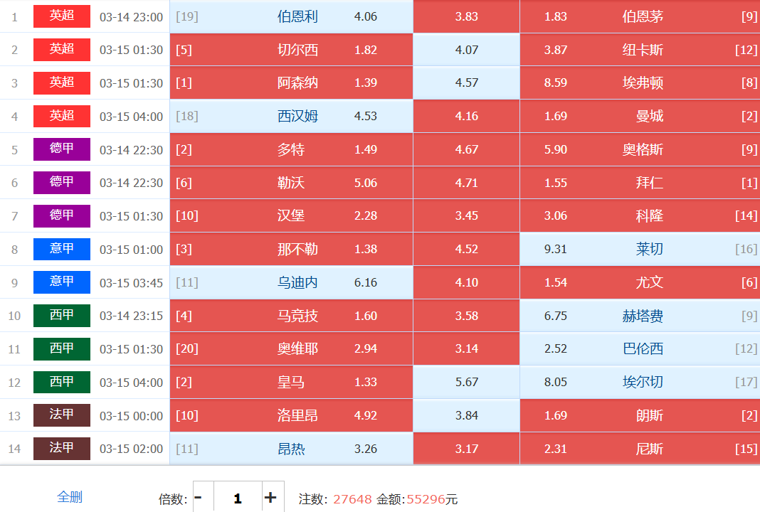Screen dimensions: 760x512
Task: Click the 德甲 league tag in row 5
Action: point(62,149)
